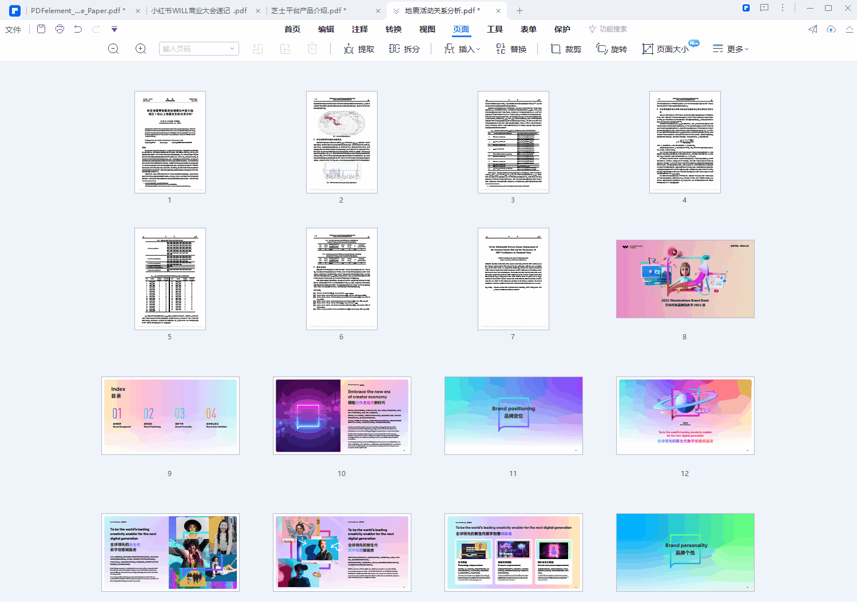Select page 8 brand book thumbnail

[685, 279]
